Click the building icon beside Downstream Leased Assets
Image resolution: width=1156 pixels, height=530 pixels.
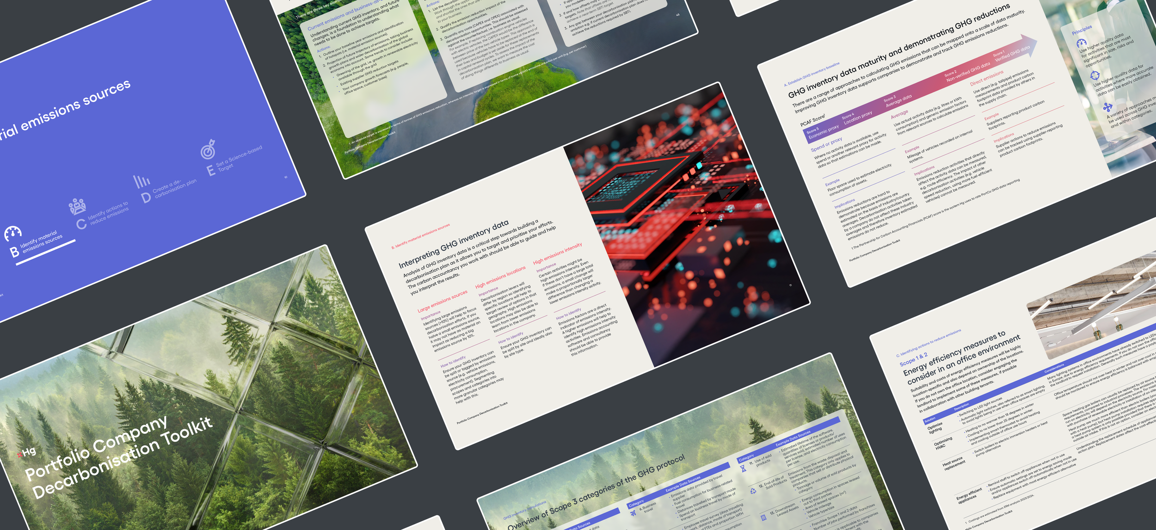tap(763, 518)
